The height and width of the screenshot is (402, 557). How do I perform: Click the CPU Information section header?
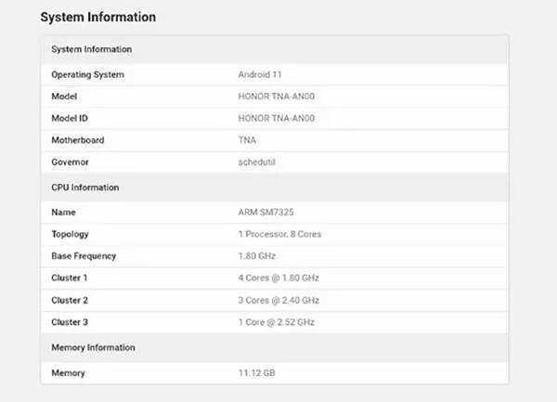pos(84,188)
